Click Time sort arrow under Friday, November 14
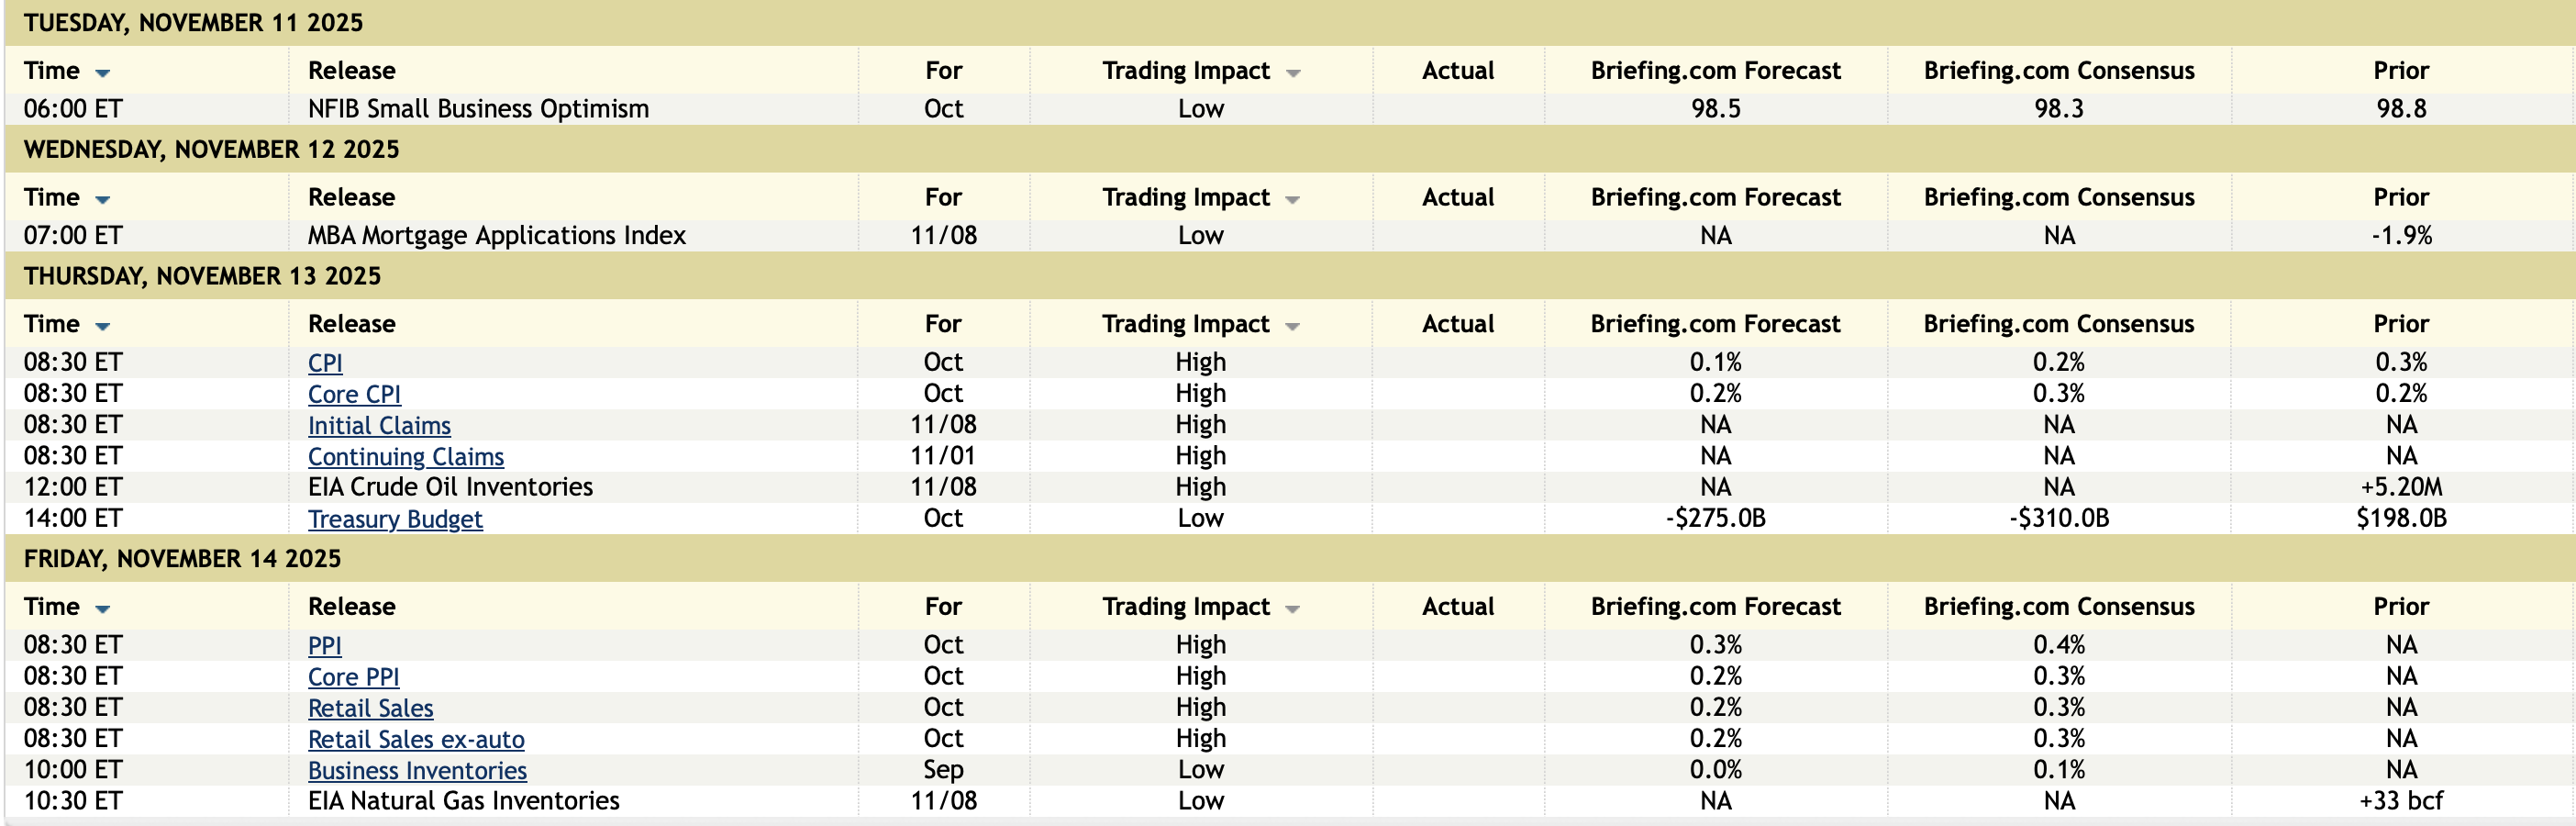The image size is (2576, 826). click(x=102, y=609)
